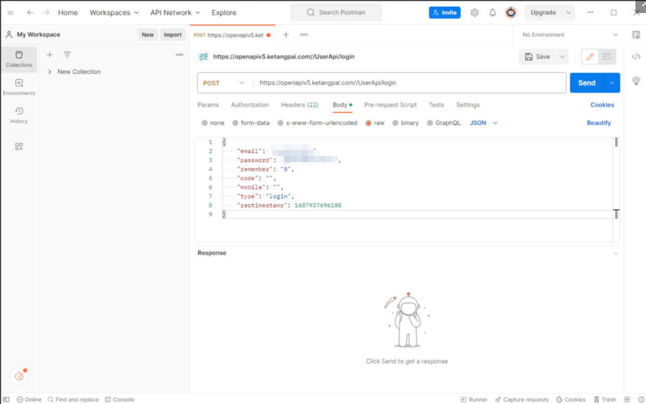Open the request Settings tab
This screenshot has width=646, height=404.
468,105
